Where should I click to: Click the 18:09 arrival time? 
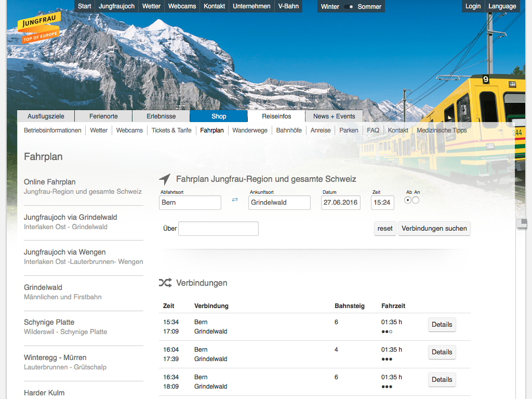(x=170, y=387)
